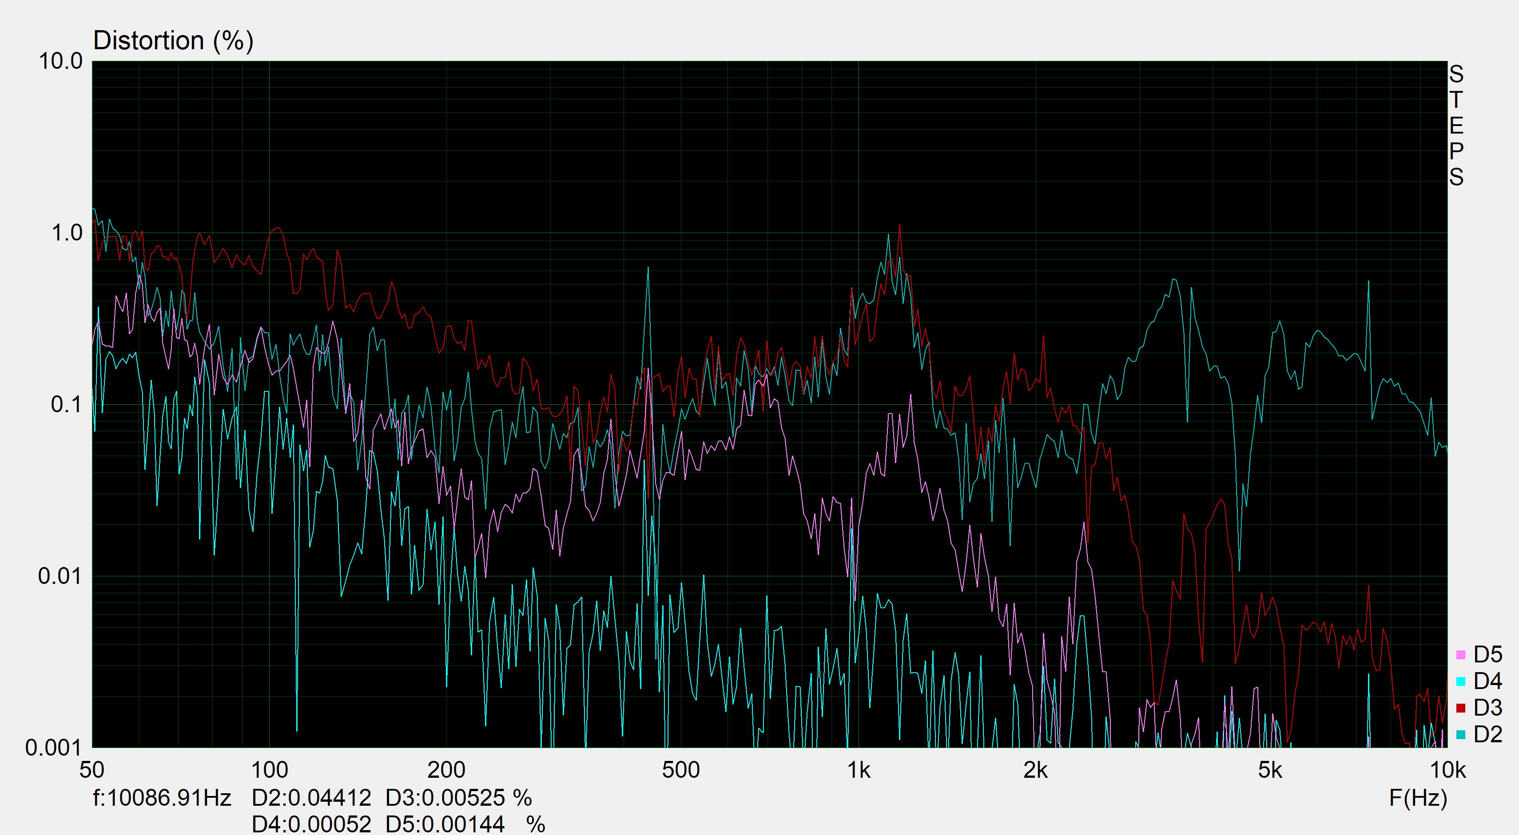Click the D2:0.04412 readout value
Screen dimensions: 1519x835
click(x=311, y=799)
